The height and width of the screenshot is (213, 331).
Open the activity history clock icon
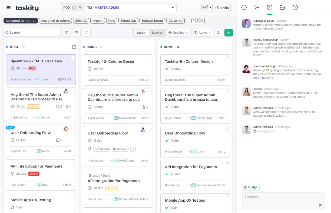click(x=295, y=8)
